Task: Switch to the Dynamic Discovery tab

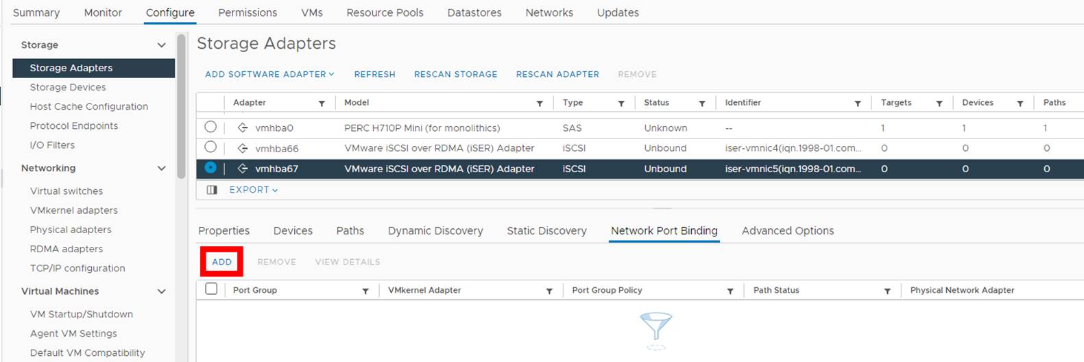Action: [435, 231]
